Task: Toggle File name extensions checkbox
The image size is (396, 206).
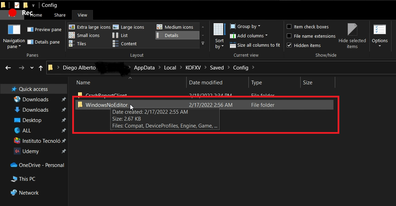Action: [x=289, y=36]
